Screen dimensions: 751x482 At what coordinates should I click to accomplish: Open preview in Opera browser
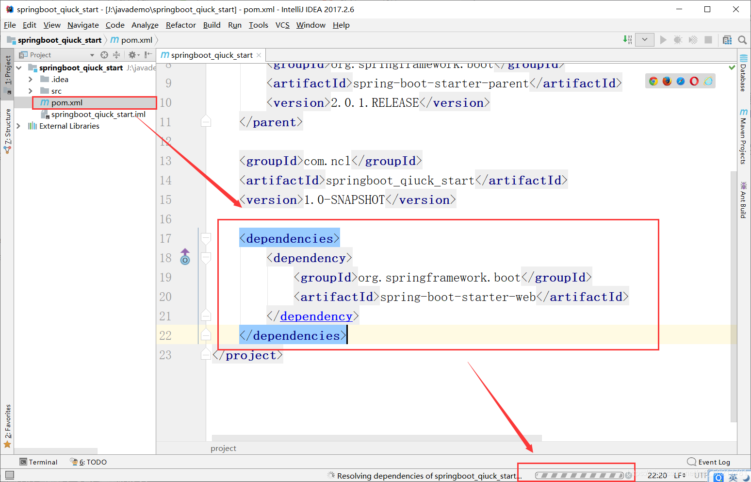pos(694,81)
